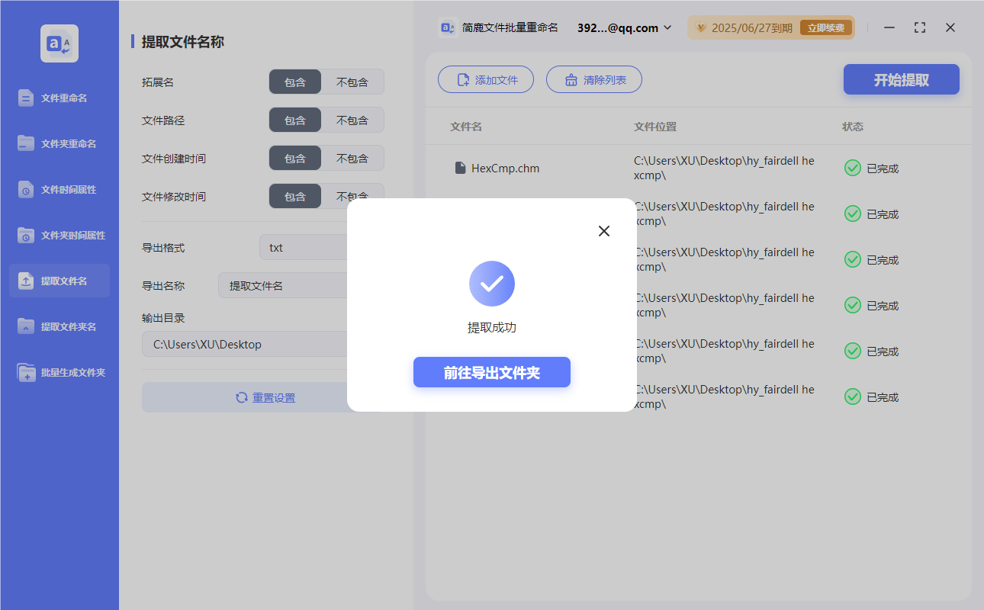Click 前往导出文件夹 in the success dialog
Image resolution: width=984 pixels, height=610 pixels.
(x=492, y=372)
